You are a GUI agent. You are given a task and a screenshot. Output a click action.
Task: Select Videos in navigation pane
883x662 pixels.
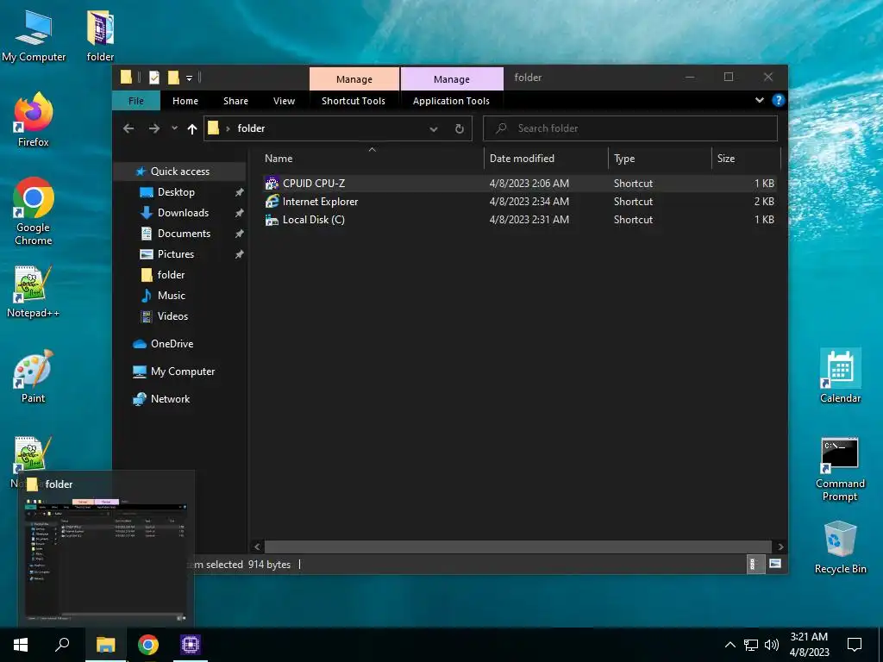click(172, 315)
